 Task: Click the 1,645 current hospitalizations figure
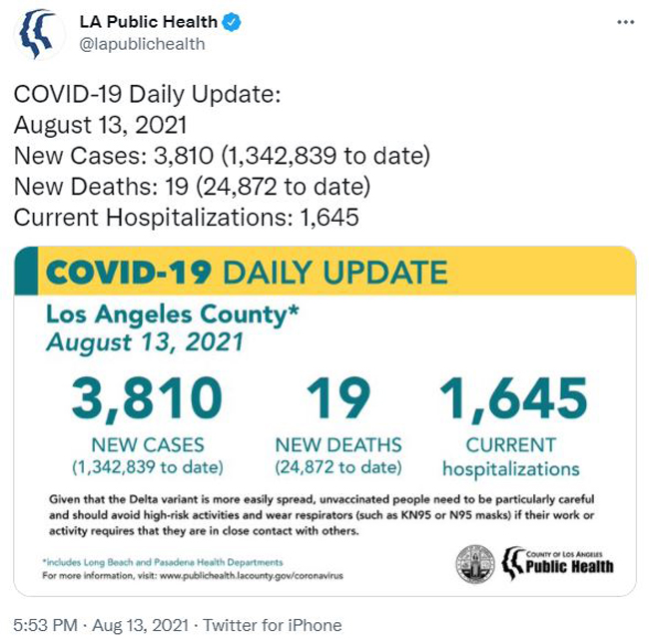coord(513,397)
